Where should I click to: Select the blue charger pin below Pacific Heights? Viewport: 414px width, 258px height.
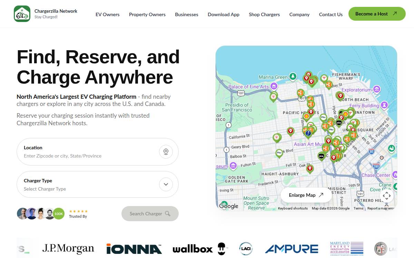click(308, 133)
